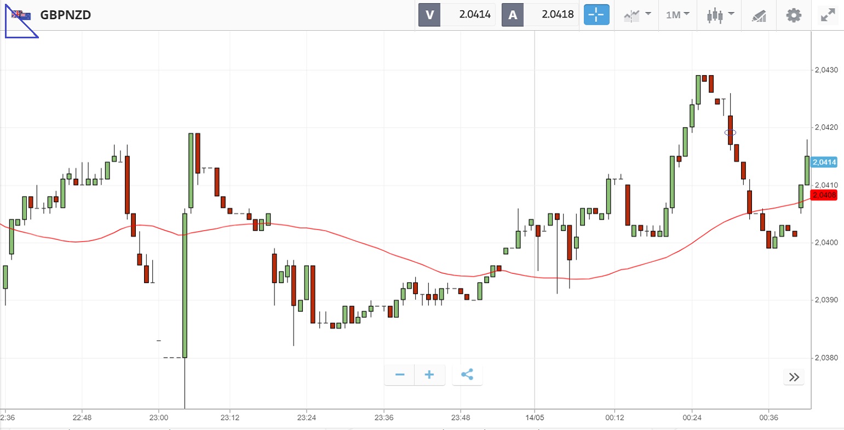This screenshot has width=844, height=430.
Task: Open chart settings gear
Action: [794, 15]
